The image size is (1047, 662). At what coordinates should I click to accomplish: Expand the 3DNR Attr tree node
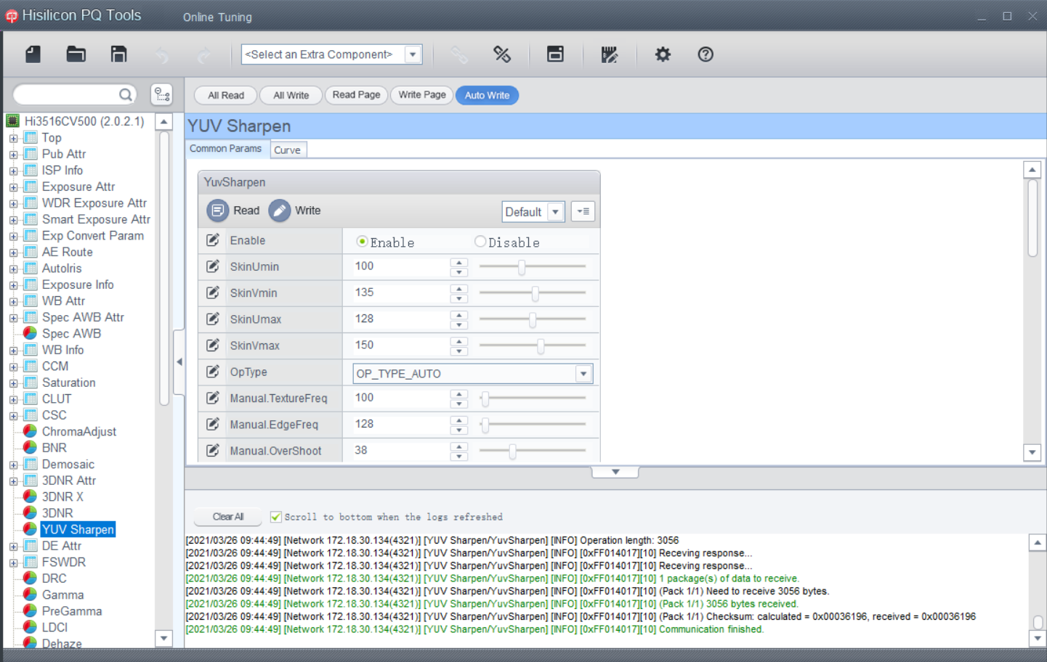click(13, 481)
